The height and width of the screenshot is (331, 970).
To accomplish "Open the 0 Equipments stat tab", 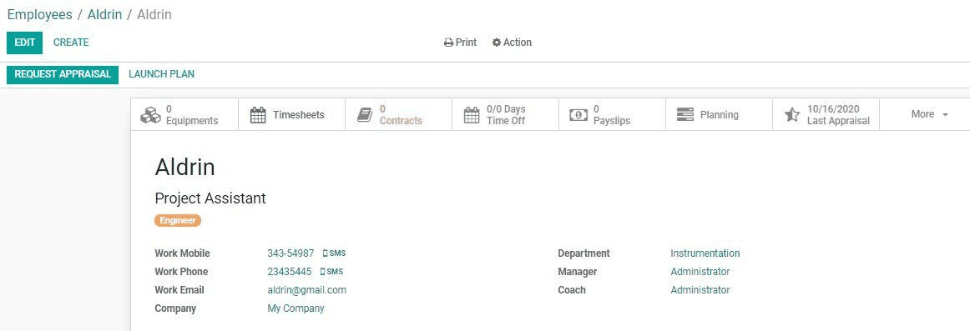I will click(185, 114).
